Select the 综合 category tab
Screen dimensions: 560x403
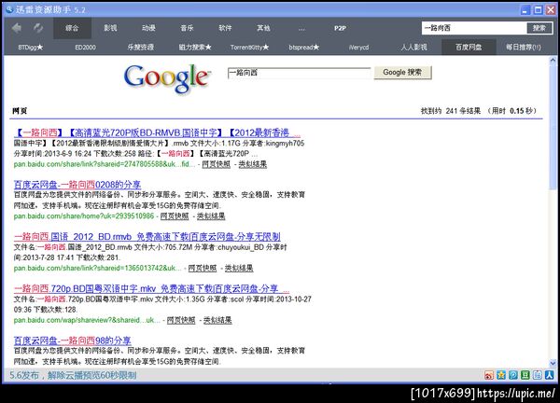click(x=72, y=28)
